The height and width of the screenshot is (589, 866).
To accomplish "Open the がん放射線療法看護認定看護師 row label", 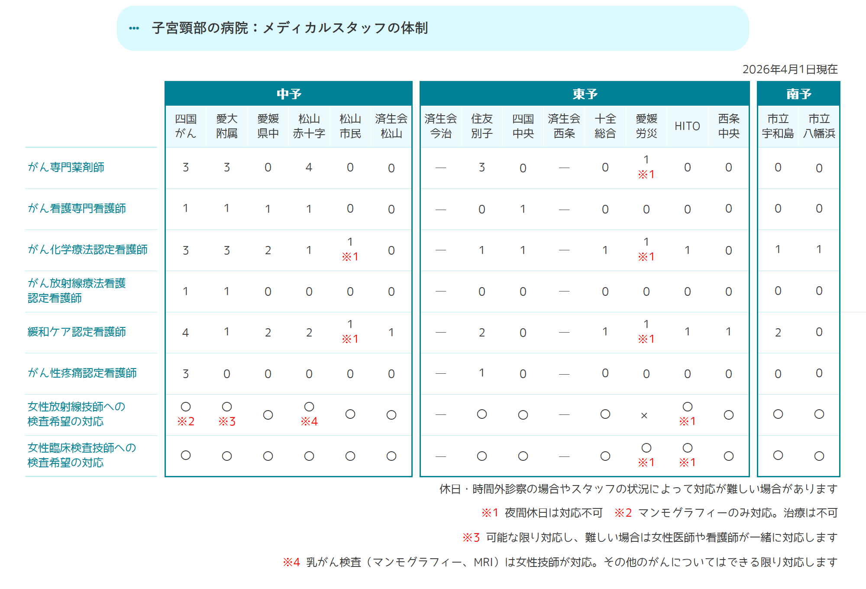I will pyautogui.click(x=77, y=291).
